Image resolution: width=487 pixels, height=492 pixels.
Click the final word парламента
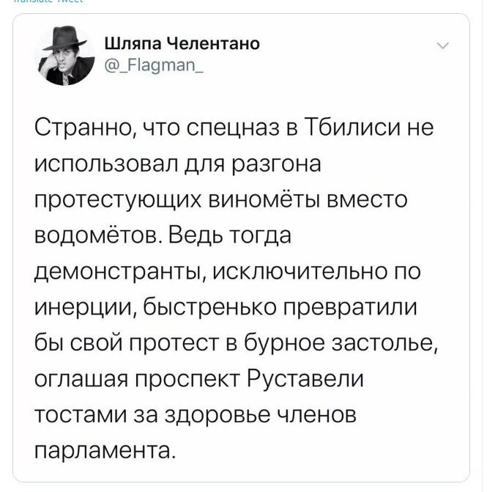coord(103,451)
